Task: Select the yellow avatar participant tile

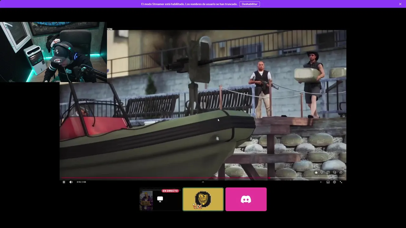Action: pyautogui.click(x=203, y=199)
